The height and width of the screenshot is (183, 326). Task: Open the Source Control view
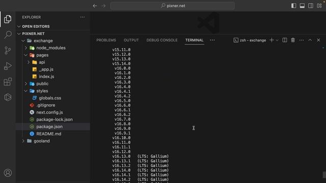pyautogui.click(x=8, y=50)
